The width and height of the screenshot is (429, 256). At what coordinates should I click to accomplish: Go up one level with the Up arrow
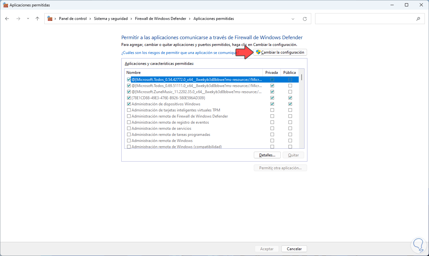(37, 19)
